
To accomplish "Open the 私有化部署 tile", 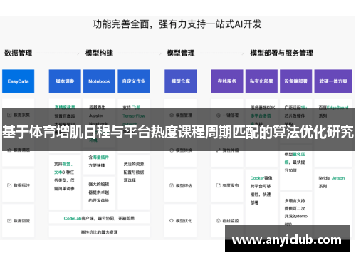I will [261, 81].
